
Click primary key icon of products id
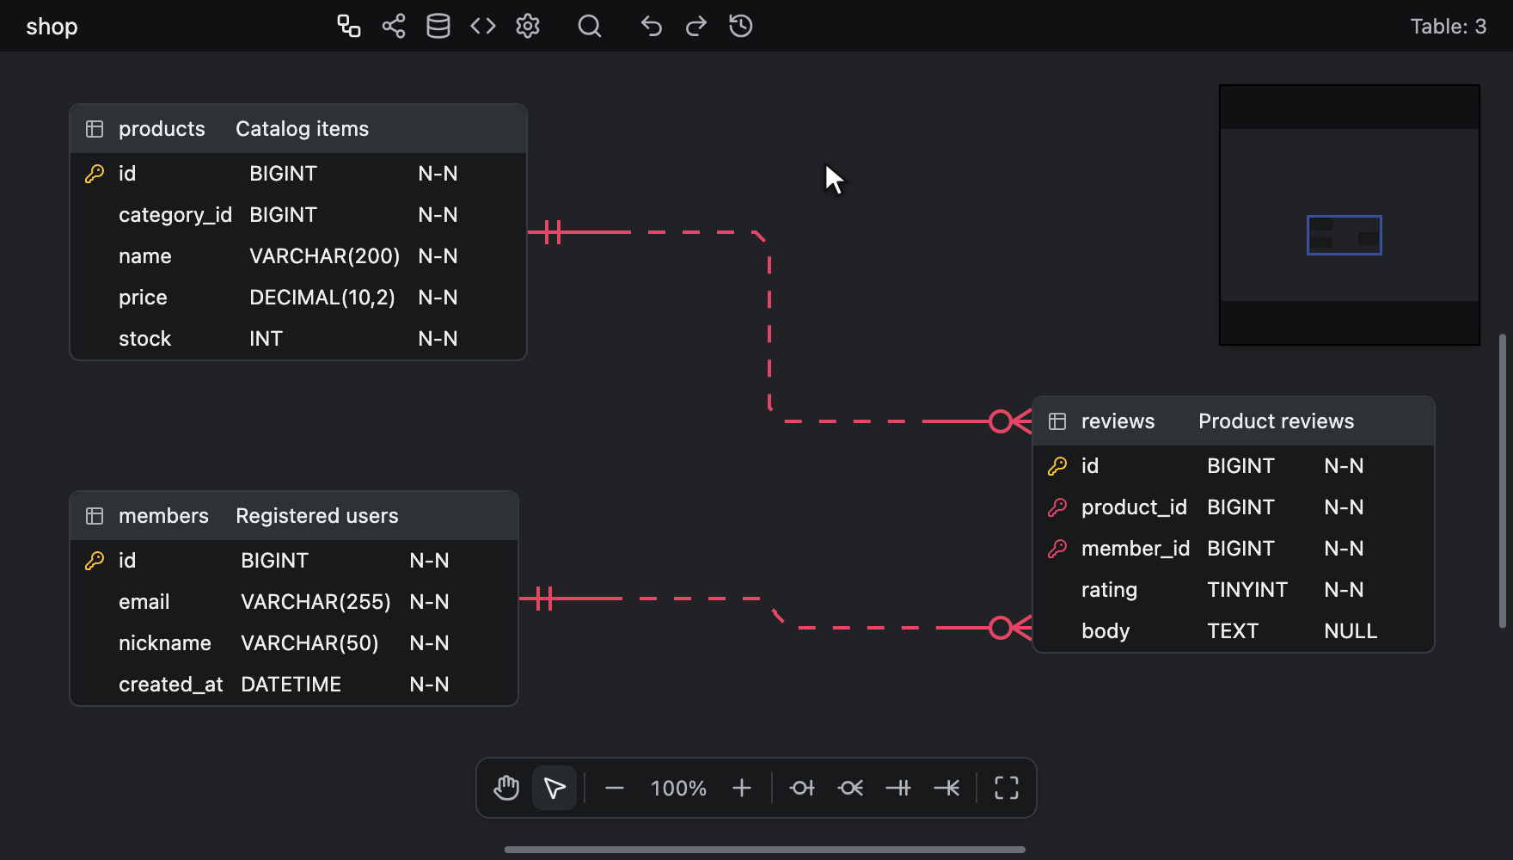95,174
